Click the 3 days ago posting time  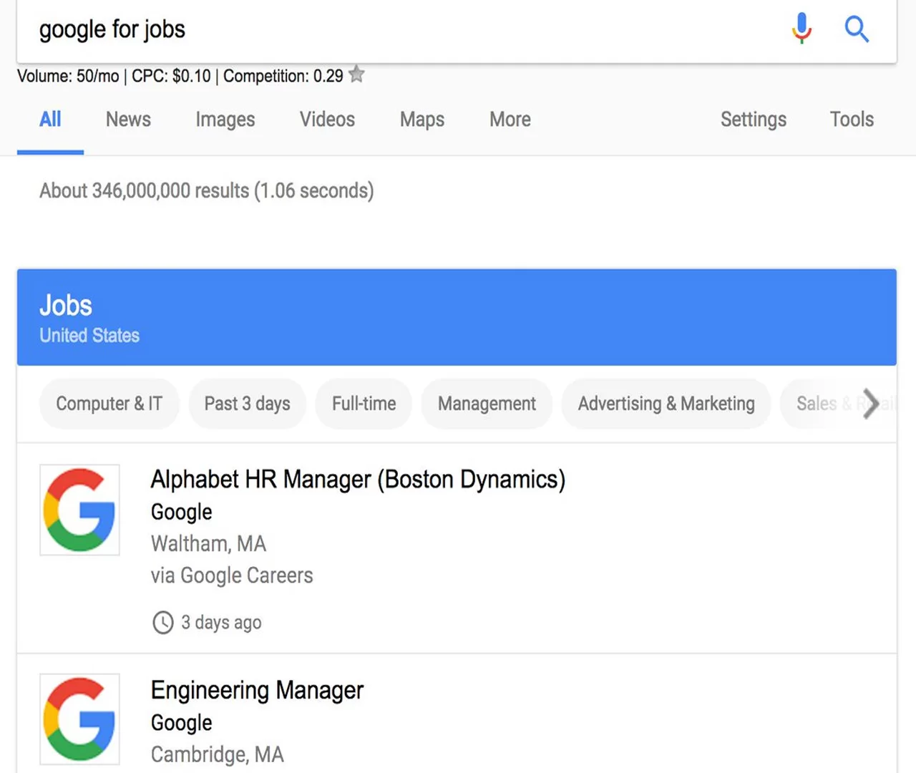point(221,622)
